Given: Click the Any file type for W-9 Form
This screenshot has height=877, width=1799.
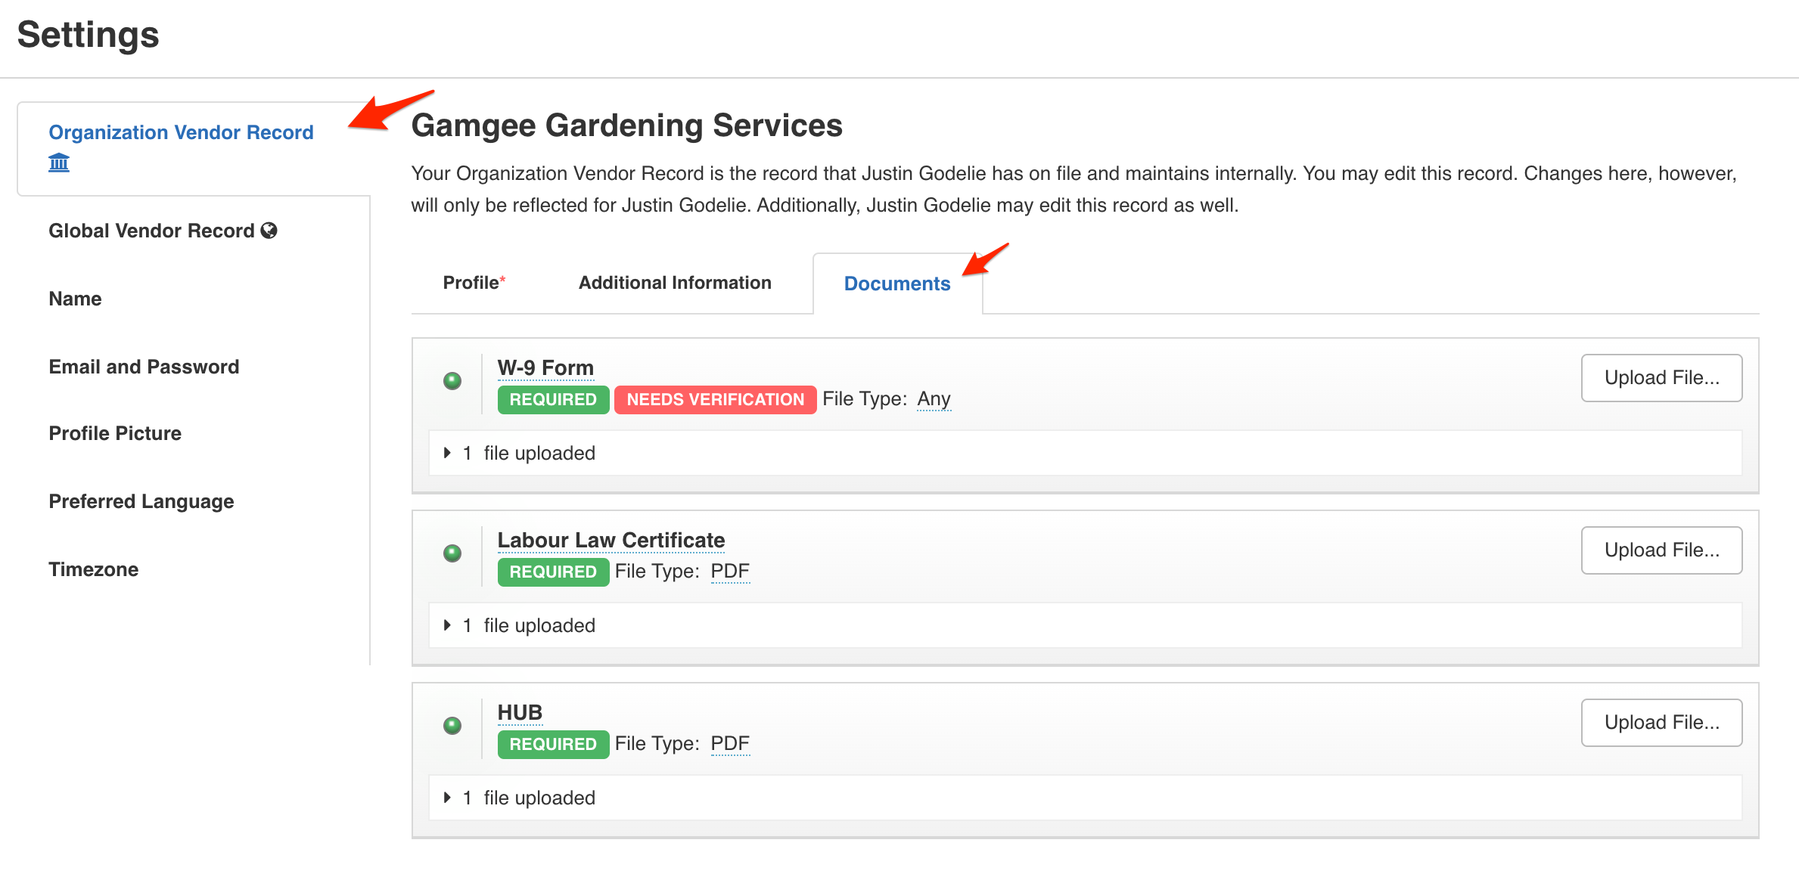Looking at the screenshot, I should [x=934, y=399].
